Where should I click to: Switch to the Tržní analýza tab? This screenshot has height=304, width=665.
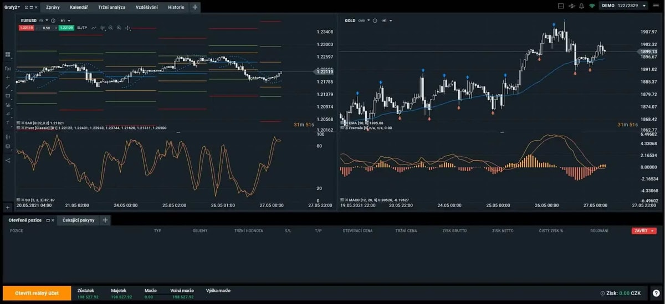click(x=111, y=7)
